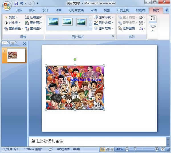
Task: Apply the third picture style thumbnail
Action: pyautogui.click(x=81, y=22)
